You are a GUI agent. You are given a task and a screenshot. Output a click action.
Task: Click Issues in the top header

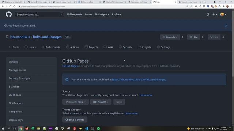click(88, 15)
